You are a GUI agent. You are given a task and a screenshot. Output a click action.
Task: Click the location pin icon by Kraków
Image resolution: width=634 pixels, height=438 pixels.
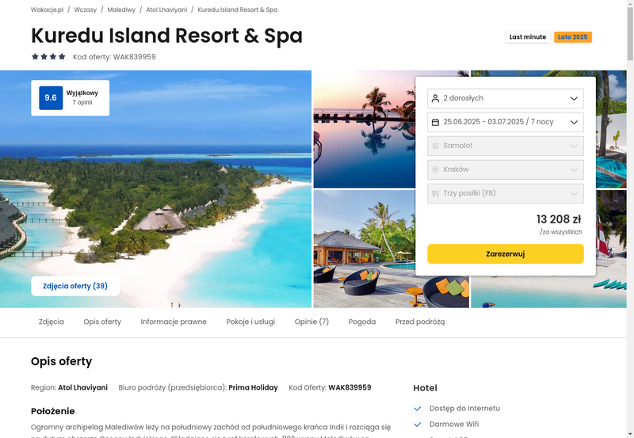coord(435,169)
